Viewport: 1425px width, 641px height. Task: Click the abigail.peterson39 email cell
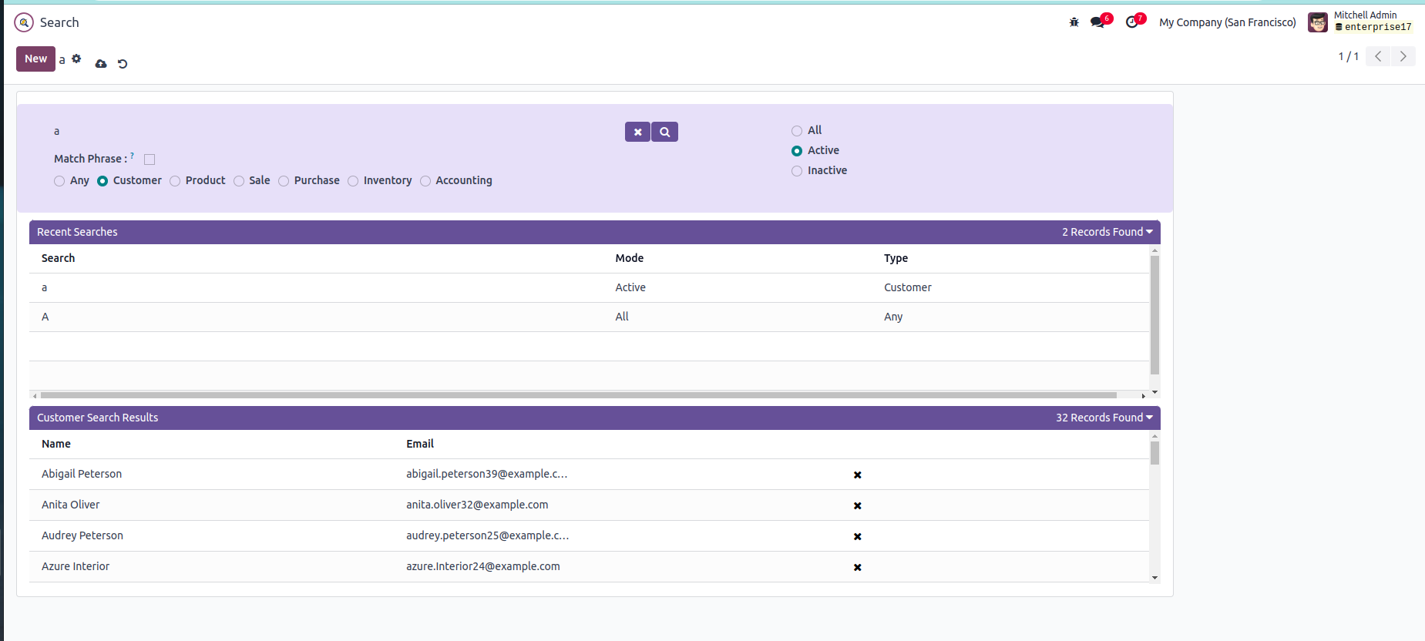(487, 474)
